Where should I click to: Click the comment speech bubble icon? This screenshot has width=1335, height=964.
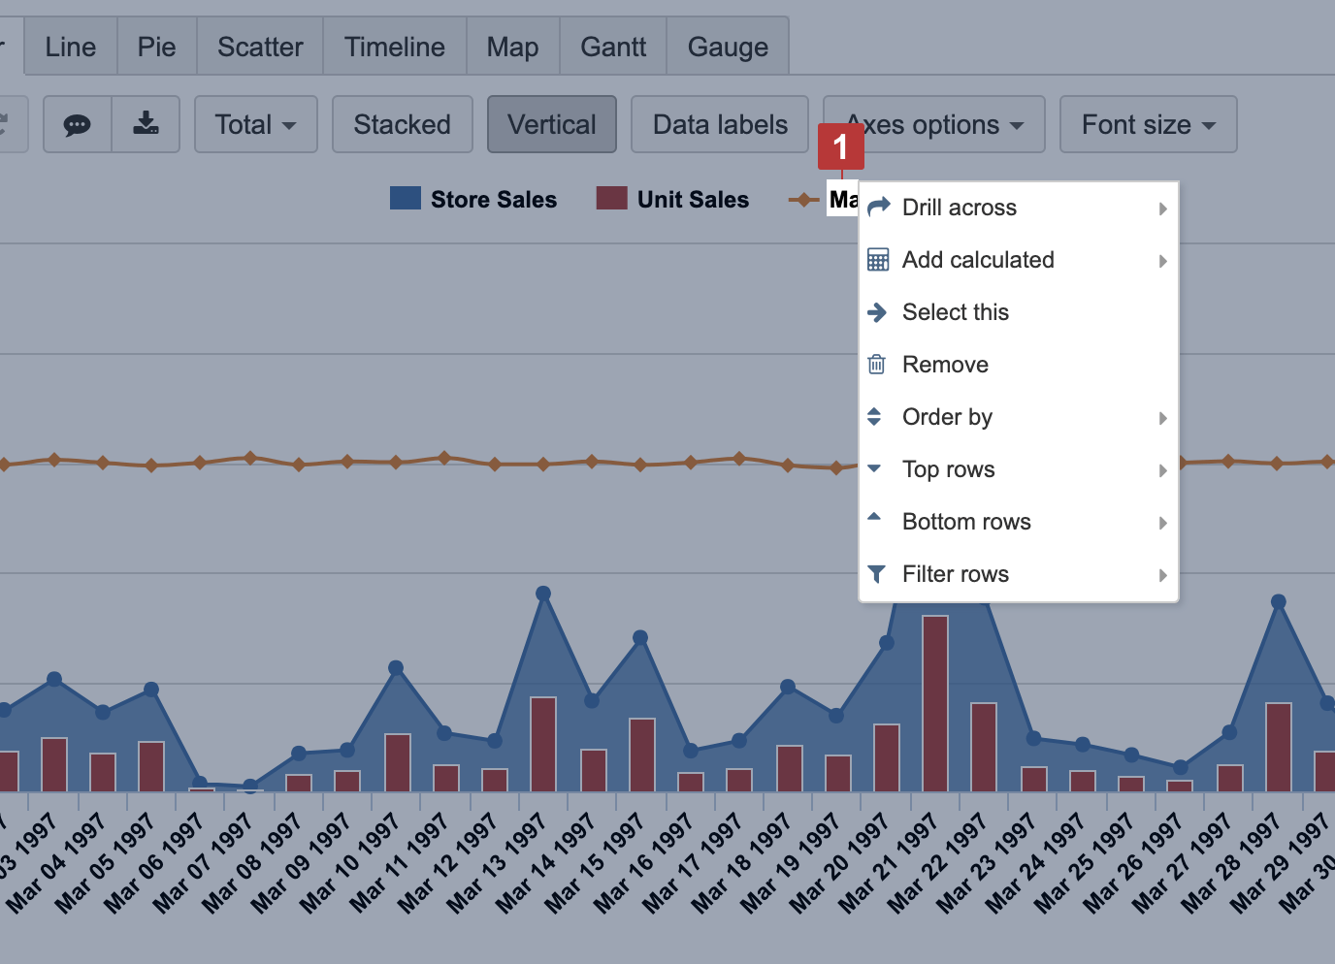pyautogui.click(x=77, y=124)
